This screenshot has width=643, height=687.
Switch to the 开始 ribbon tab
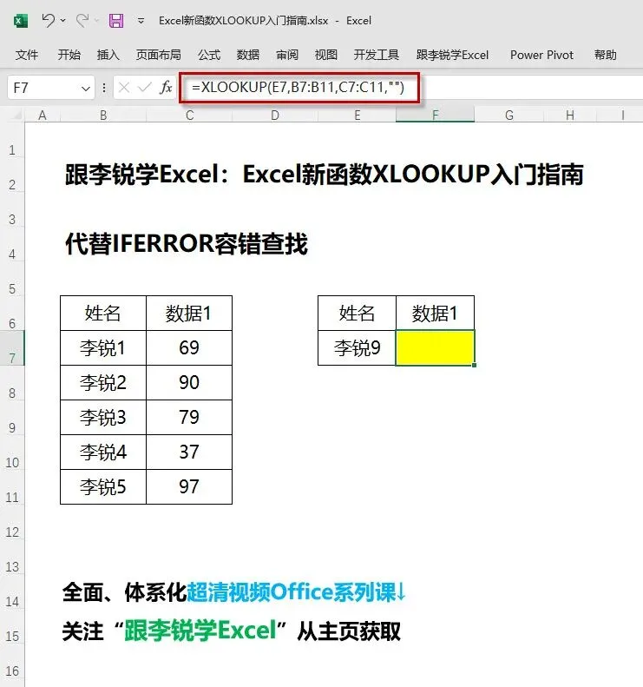point(69,55)
